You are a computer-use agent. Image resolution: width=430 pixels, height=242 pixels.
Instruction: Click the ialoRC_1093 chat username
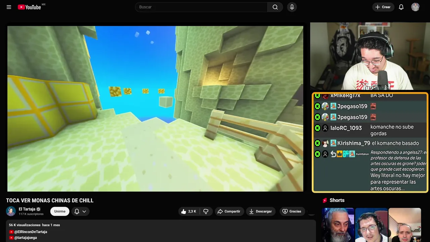(x=346, y=128)
